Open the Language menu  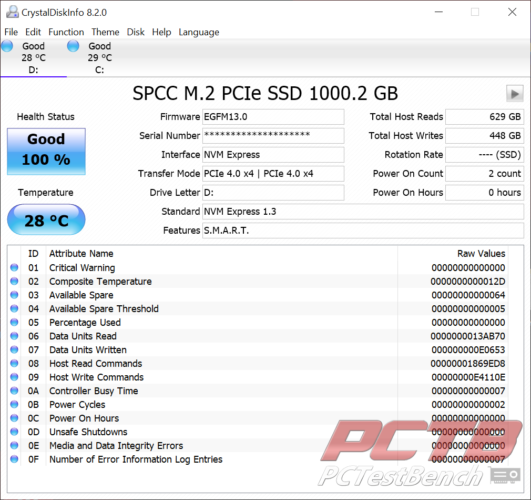[199, 32]
